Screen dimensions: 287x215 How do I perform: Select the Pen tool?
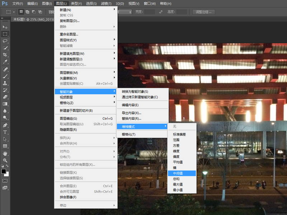pos(5,125)
